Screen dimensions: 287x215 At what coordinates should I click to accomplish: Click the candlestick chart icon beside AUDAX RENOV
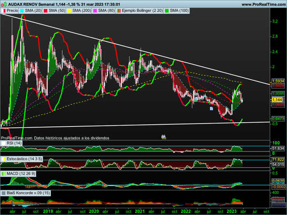[4, 4]
